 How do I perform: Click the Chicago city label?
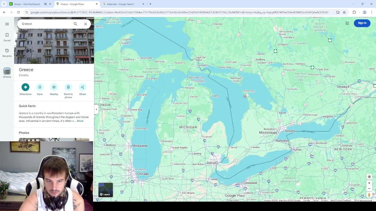143,174
